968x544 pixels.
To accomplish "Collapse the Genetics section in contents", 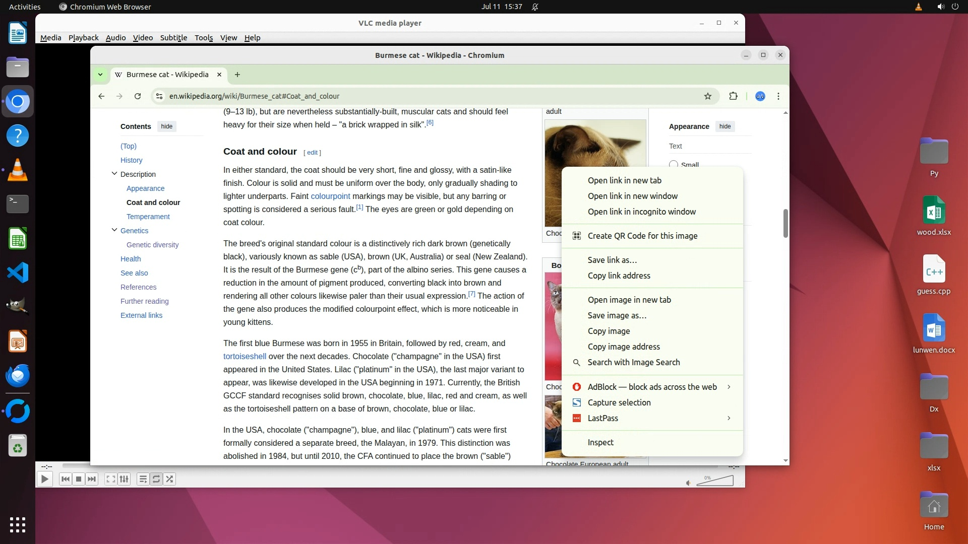I will [114, 230].
